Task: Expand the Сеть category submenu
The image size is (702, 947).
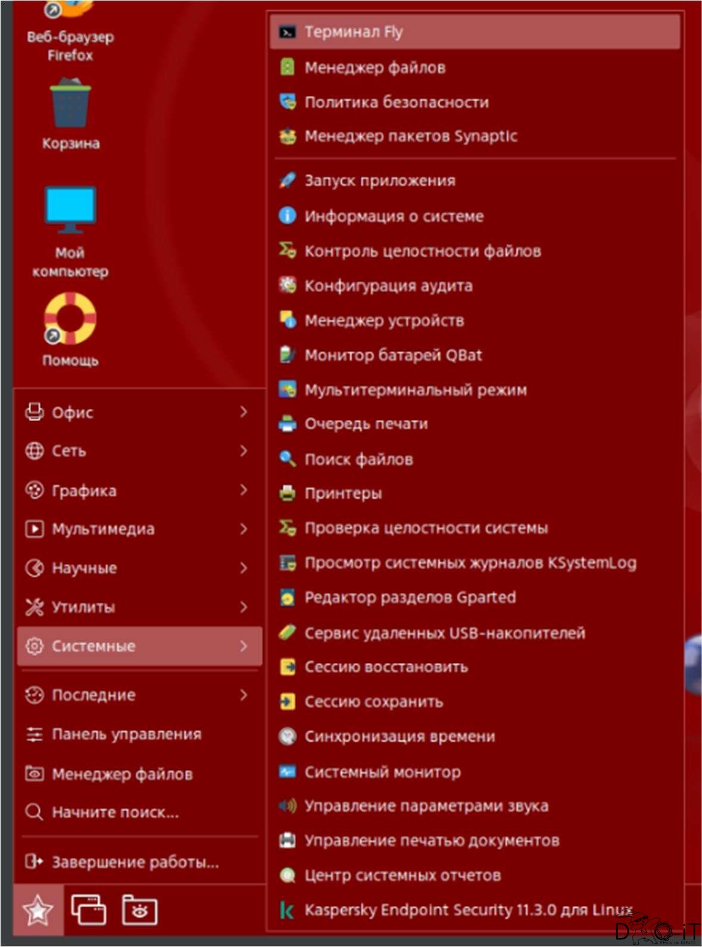Action: [x=68, y=451]
